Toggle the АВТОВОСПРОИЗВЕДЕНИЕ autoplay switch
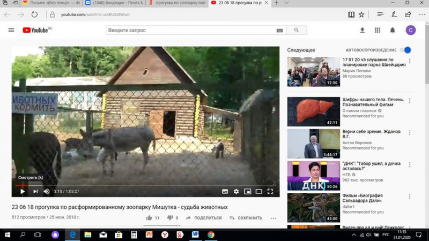This screenshot has width=429, height=241. (x=405, y=50)
